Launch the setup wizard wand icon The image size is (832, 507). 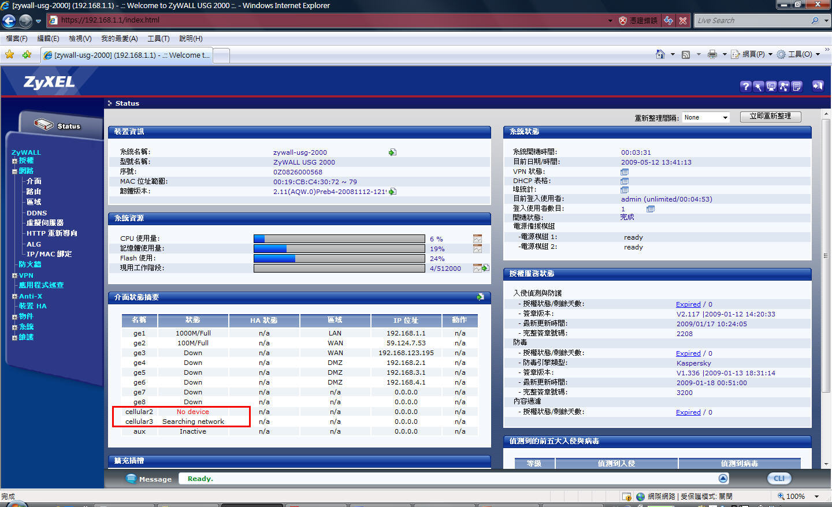[758, 87]
